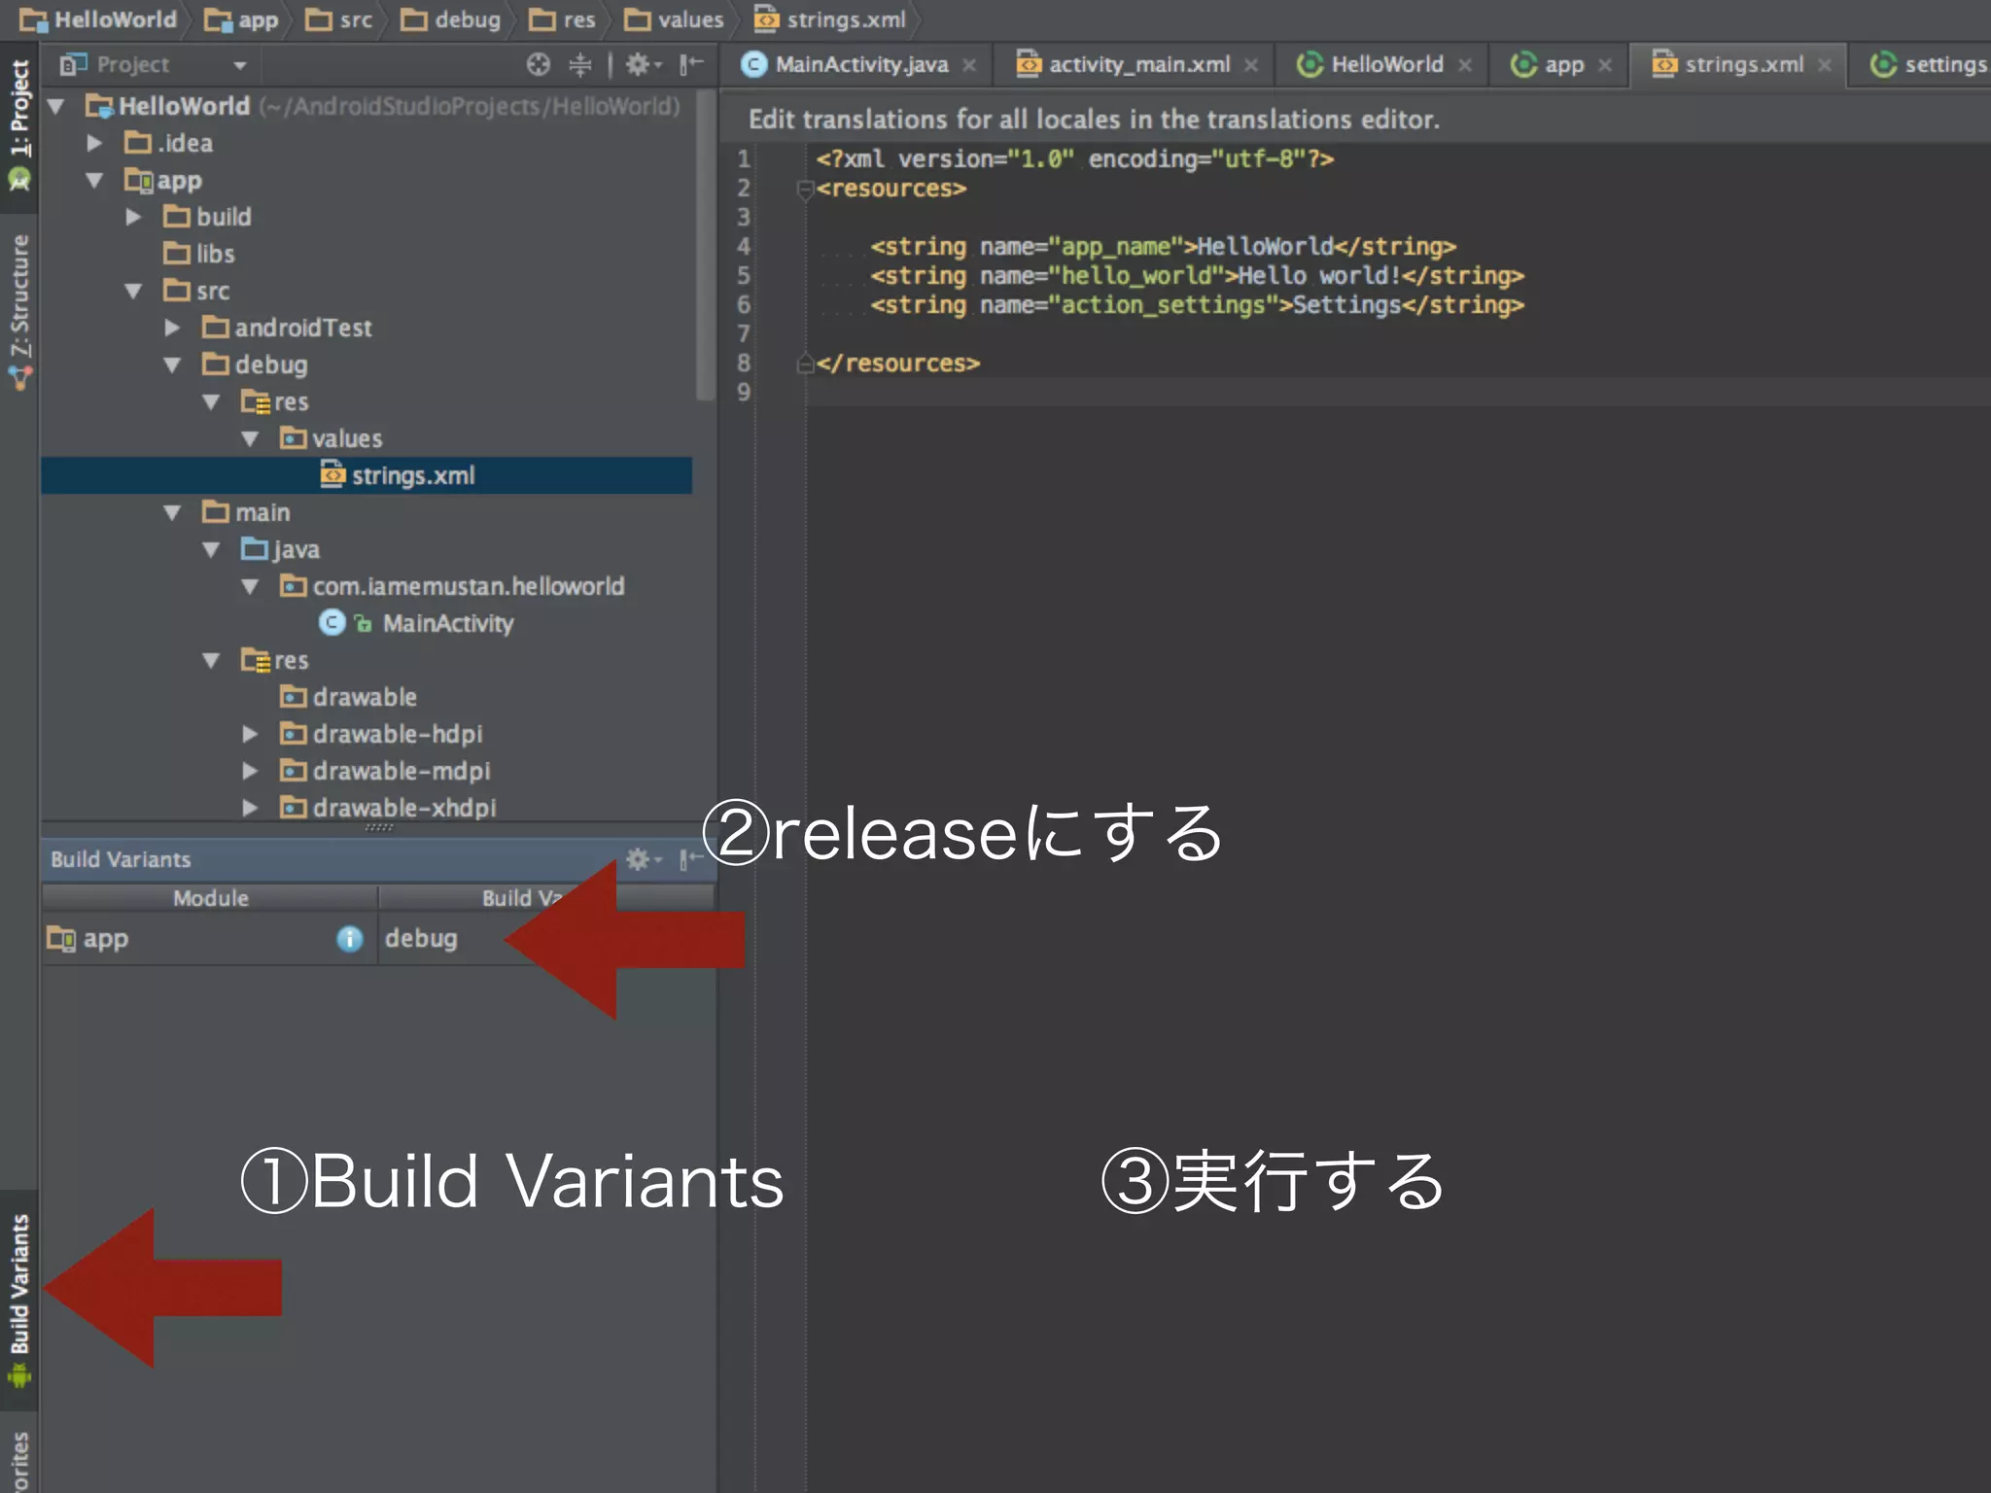The height and width of the screenshot is (1493, 1991).
Task: Close the app gradle editor tab
Action: pyautogui.click(x=1605, y=65)
